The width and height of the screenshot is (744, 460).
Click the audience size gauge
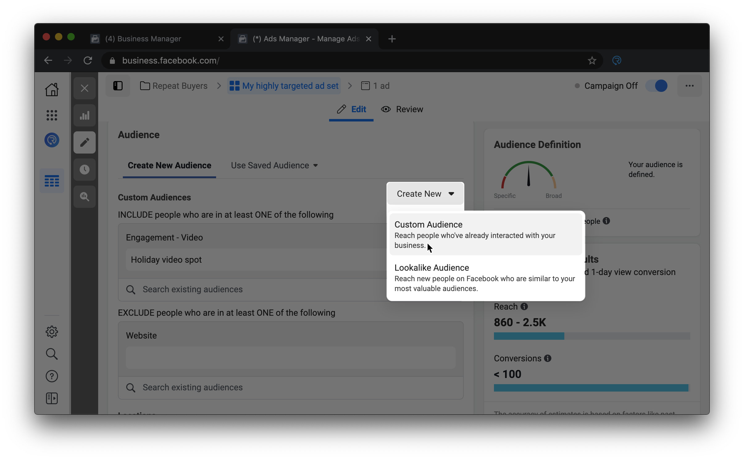click(529, 175)
